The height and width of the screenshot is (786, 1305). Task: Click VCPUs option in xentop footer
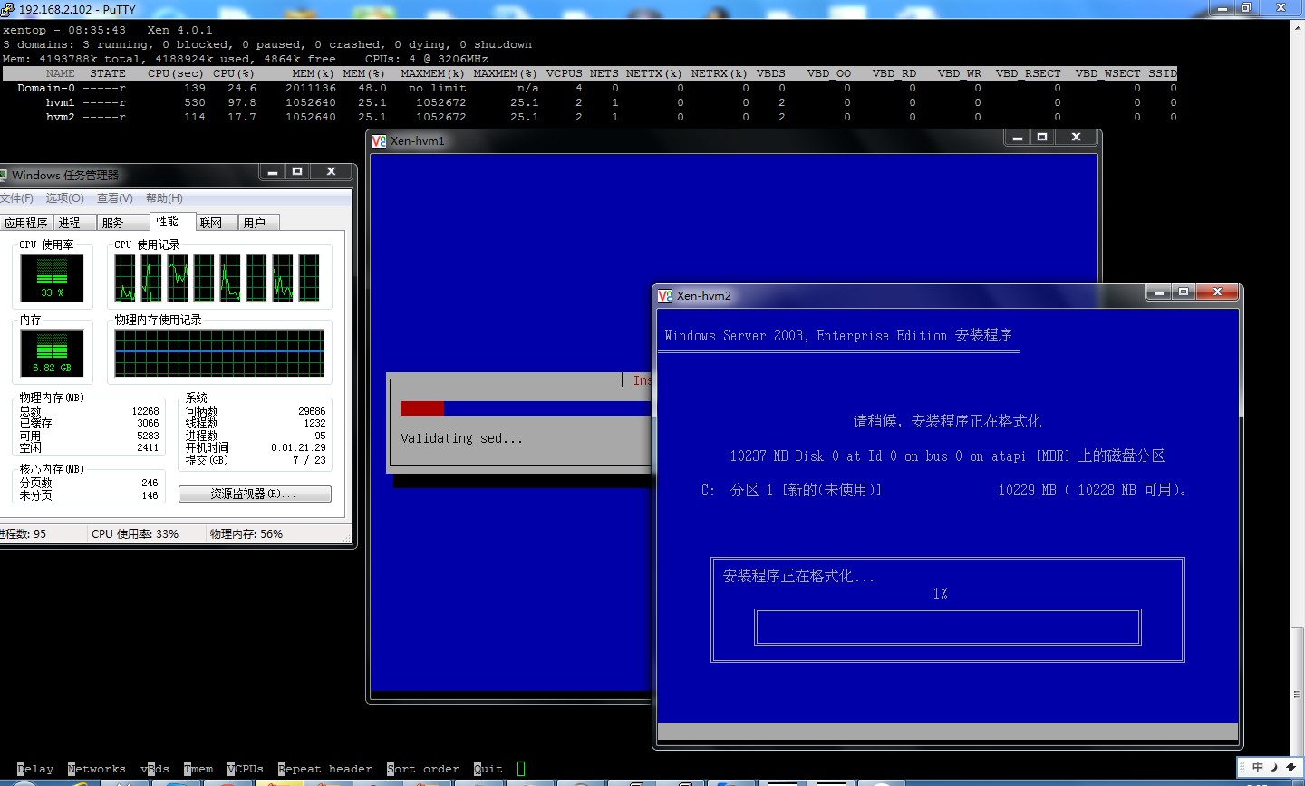point(246,769)
